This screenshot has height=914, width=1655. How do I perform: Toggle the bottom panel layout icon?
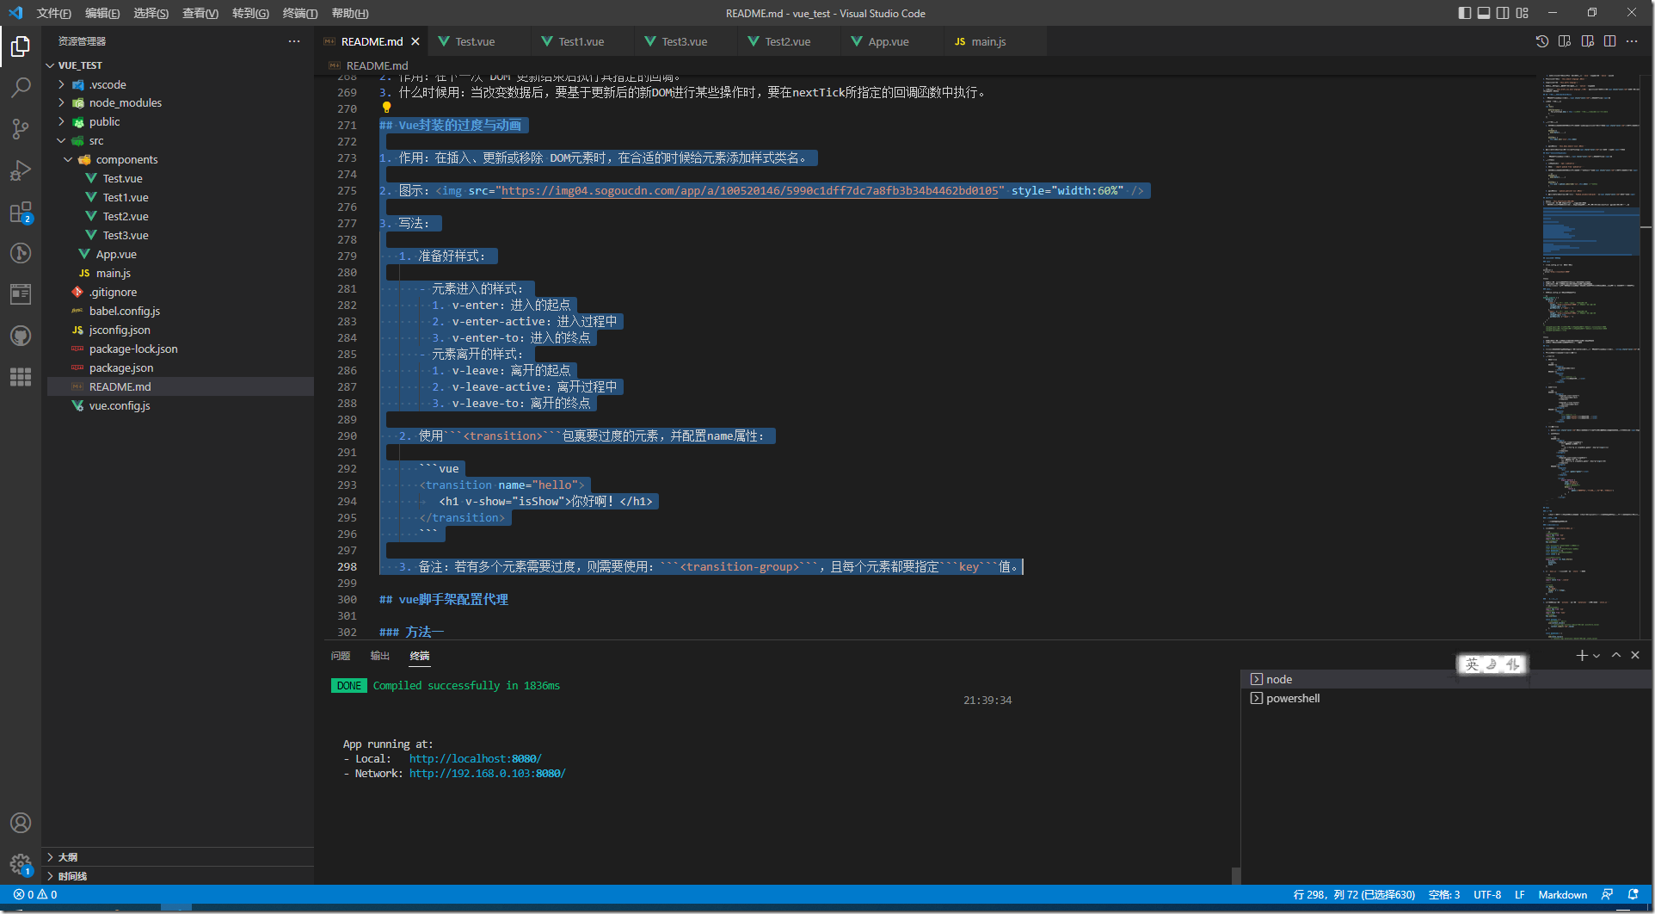pyautogui.click(x=1484, y=13)
